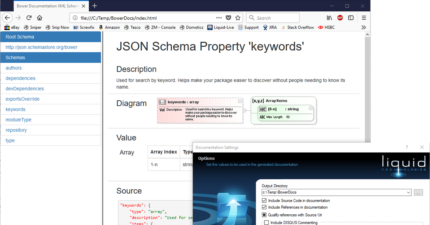Uncheck Qualify references with Source Uri
This screenshot has width=430, height=225.
point(264,215)
